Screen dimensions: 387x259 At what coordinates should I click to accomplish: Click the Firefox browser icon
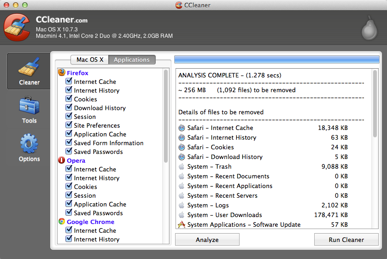click(62, 73)
